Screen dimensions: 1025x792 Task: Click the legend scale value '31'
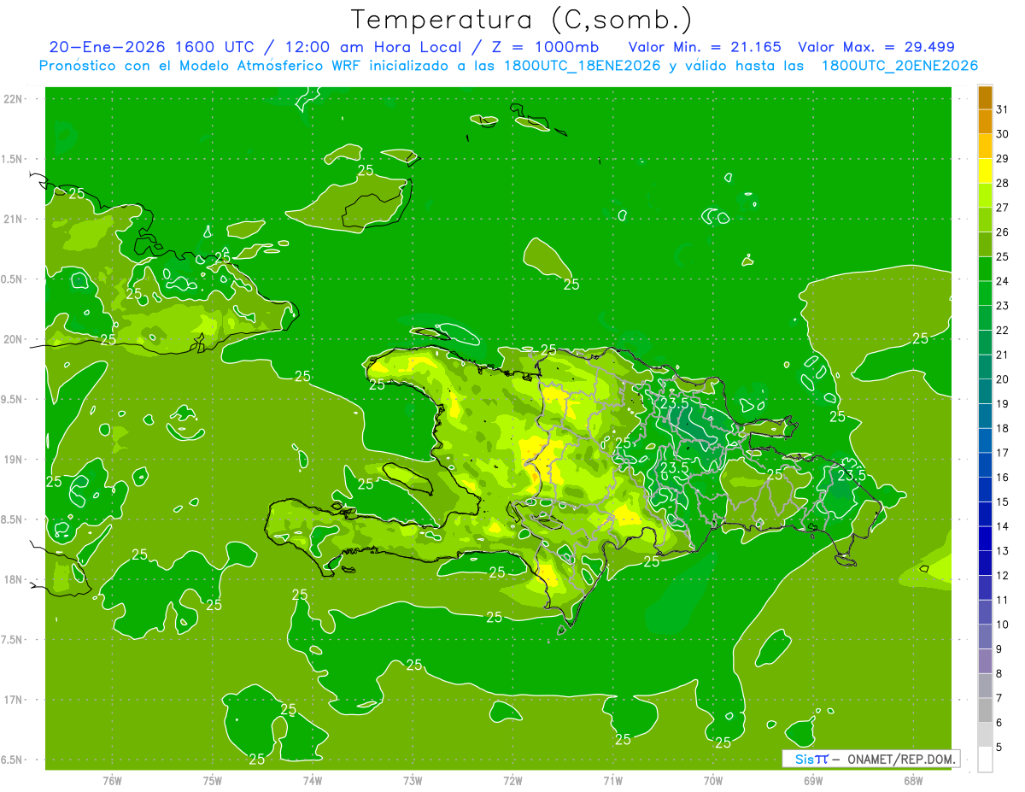tap(1003, 109)
